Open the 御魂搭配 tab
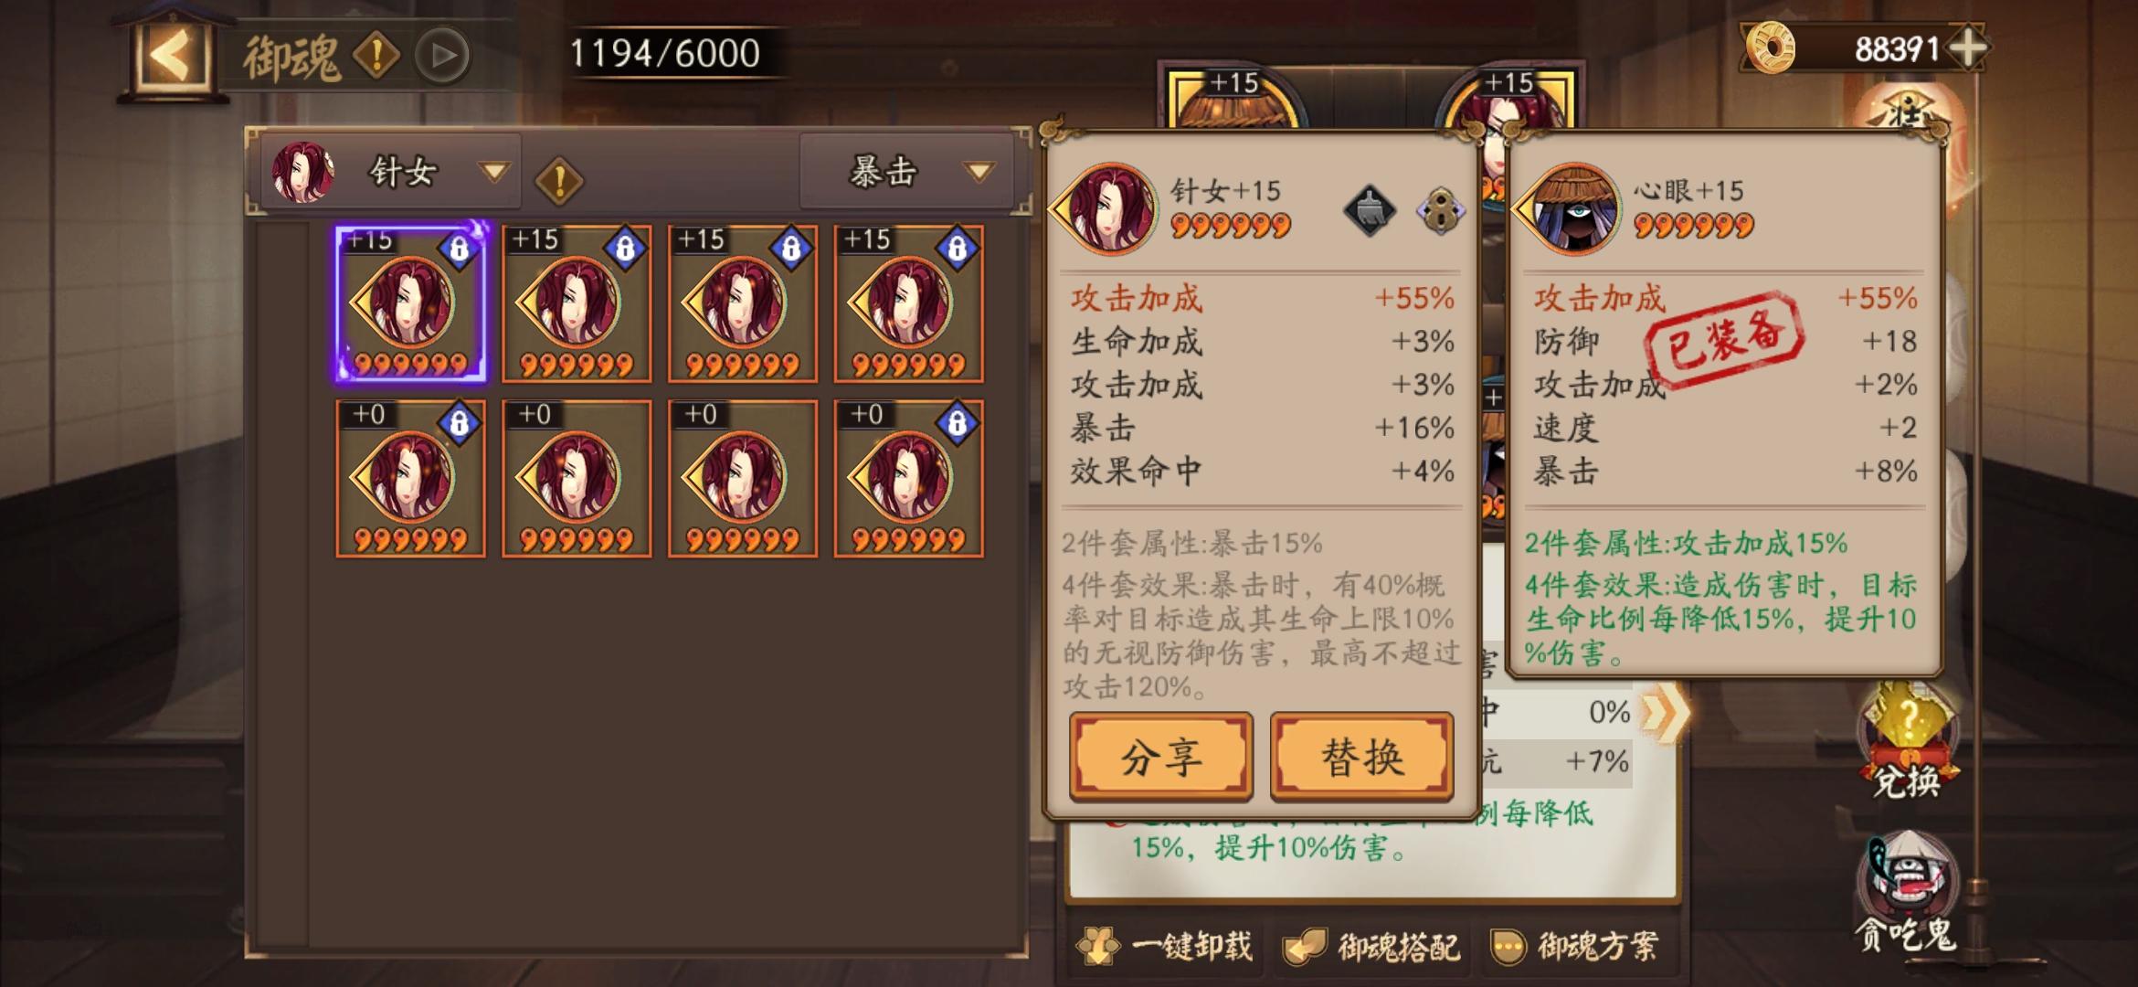The height and width of the screenshot is (987, 2138). [x=1372, y=947]
